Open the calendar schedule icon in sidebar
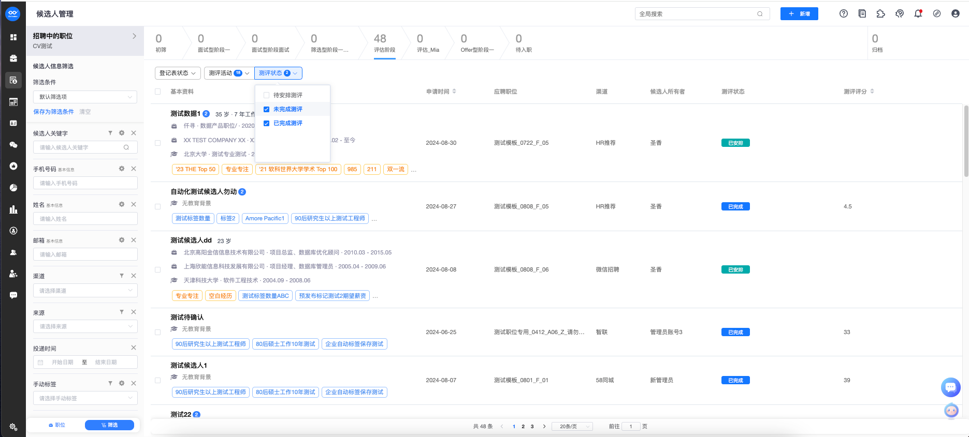 click(13, 102)
